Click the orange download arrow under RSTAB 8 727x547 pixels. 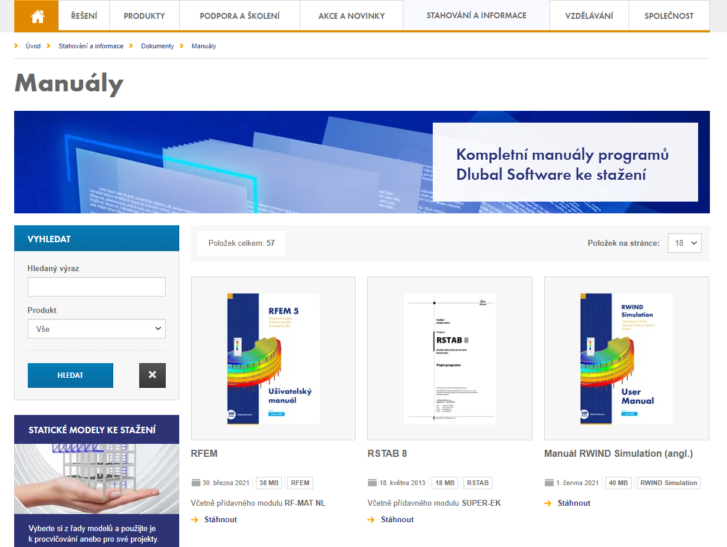[x=372, y=520]
